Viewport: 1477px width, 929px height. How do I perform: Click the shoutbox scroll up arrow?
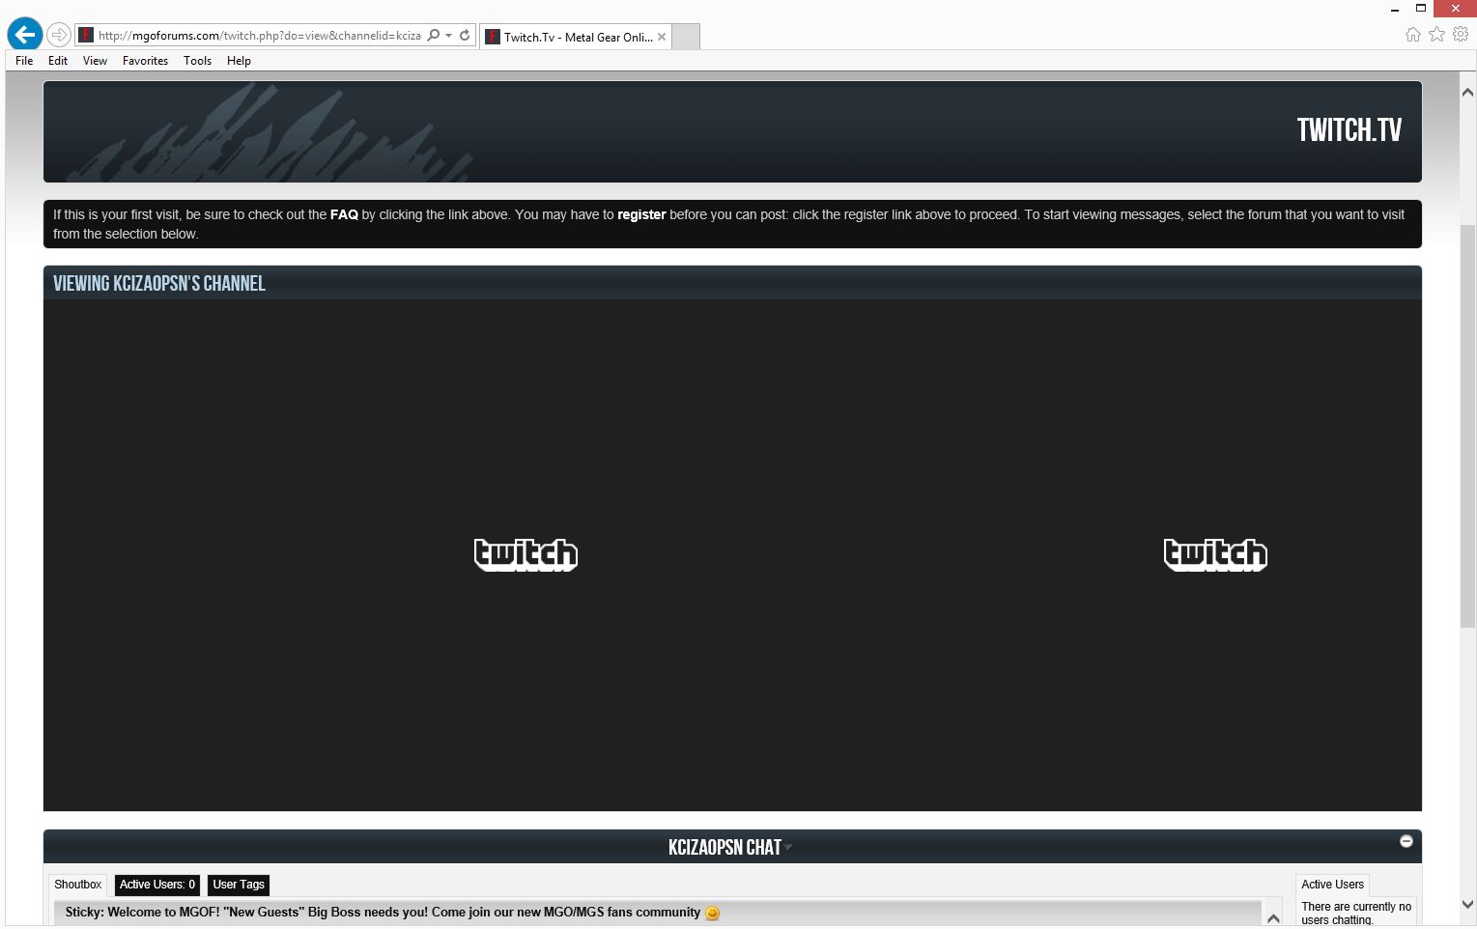point(1273,918)
